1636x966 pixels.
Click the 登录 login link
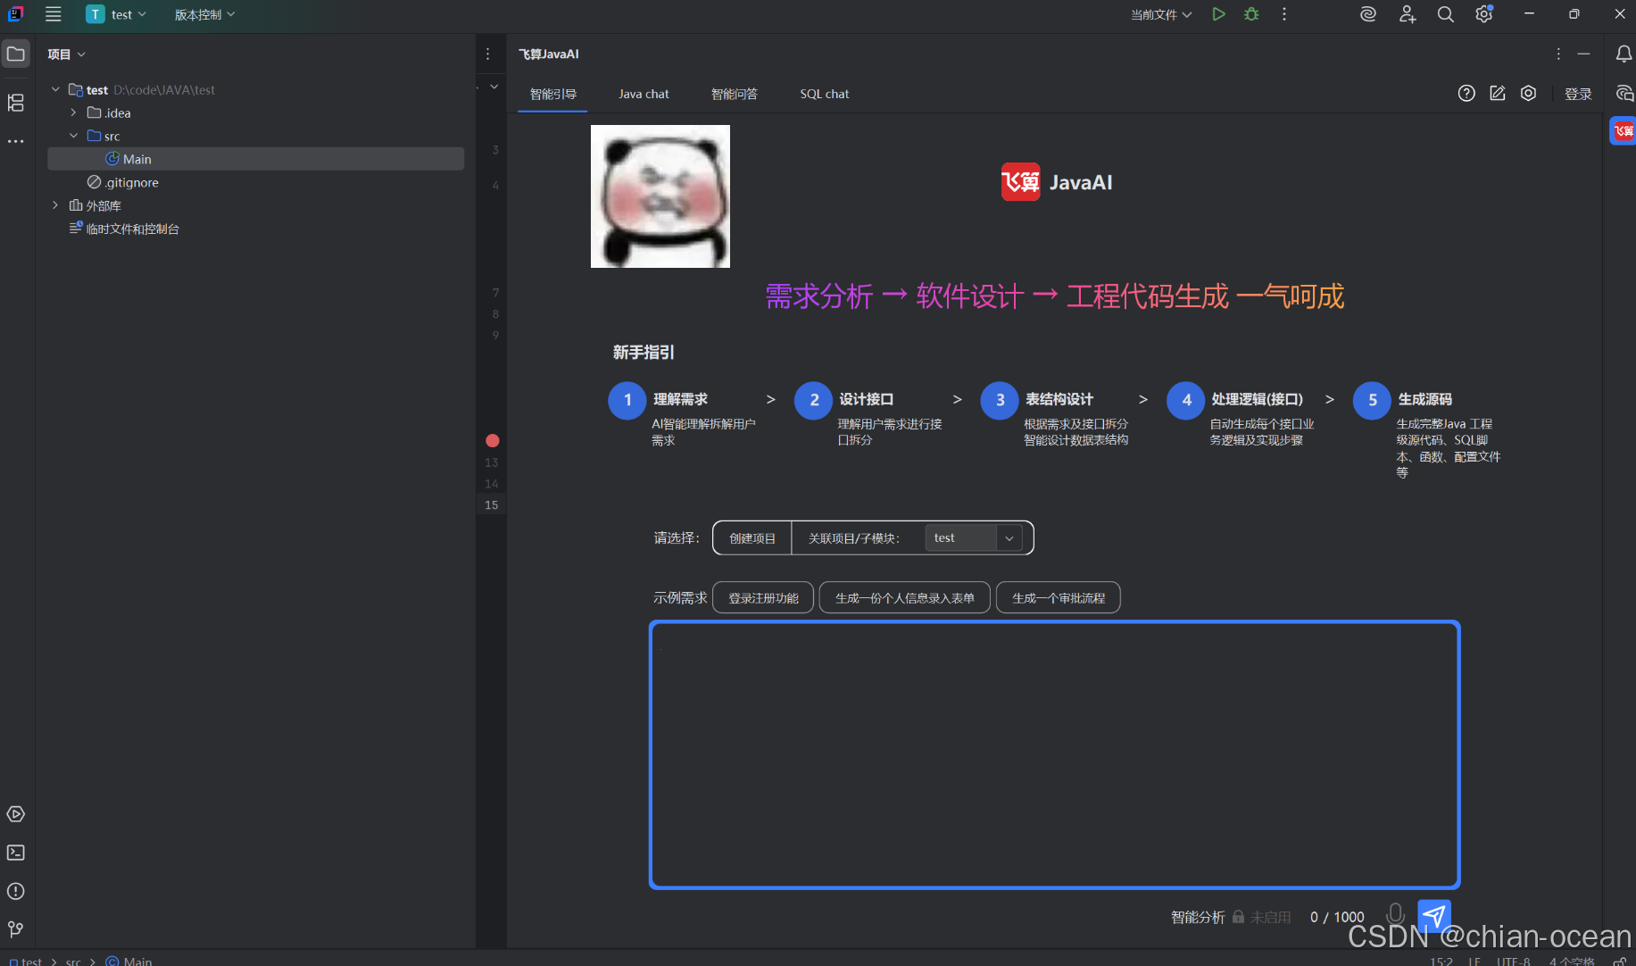[1578, 94]
